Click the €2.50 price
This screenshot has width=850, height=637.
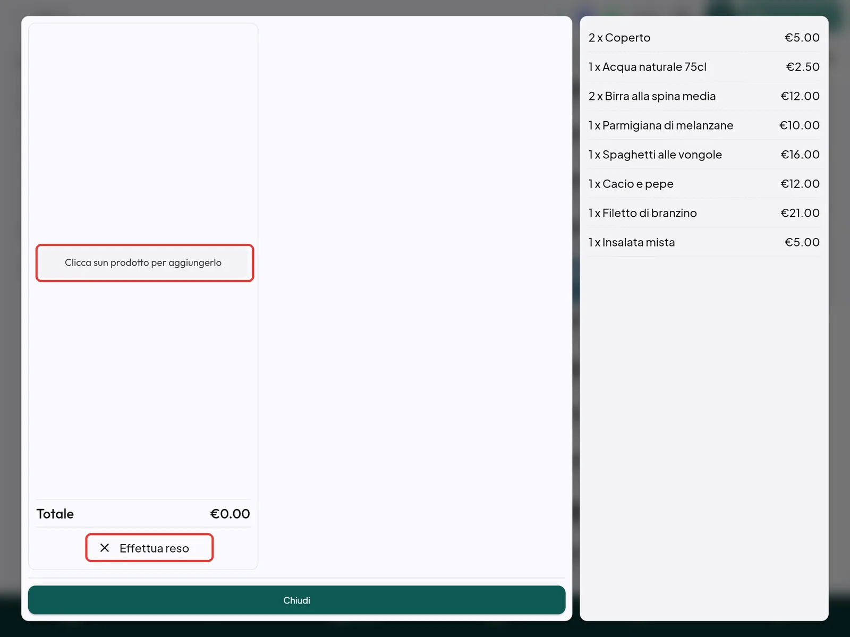click(x=803, y=67)
